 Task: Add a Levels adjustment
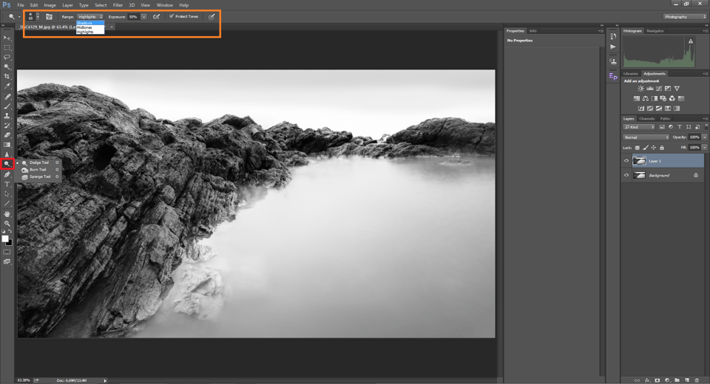650,89
